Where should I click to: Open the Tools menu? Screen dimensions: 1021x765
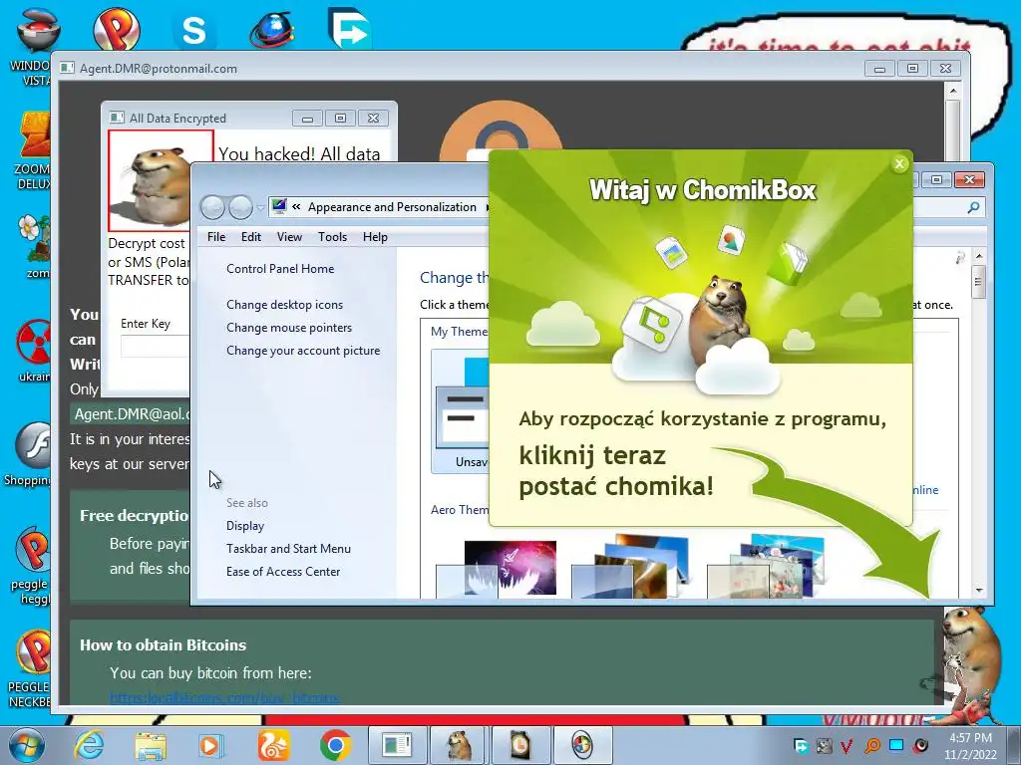(332, 237)
